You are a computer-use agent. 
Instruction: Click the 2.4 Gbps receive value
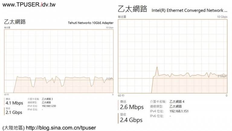[x=131, y=120]
